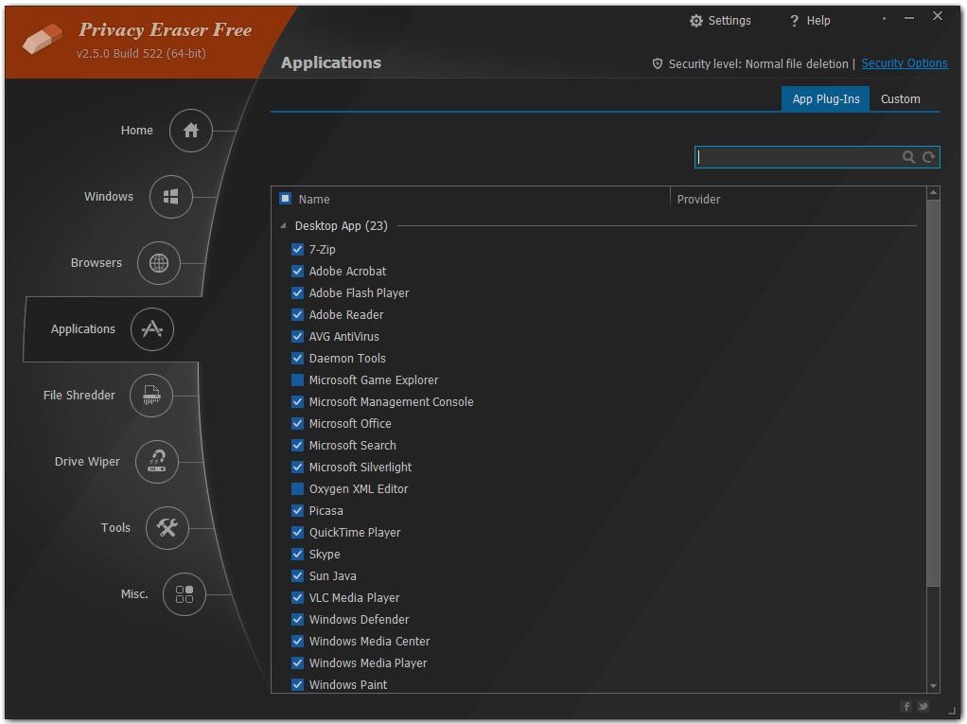Open the Misc. menu label
Screen dimensions: 967x724
[x=134, y=594]
